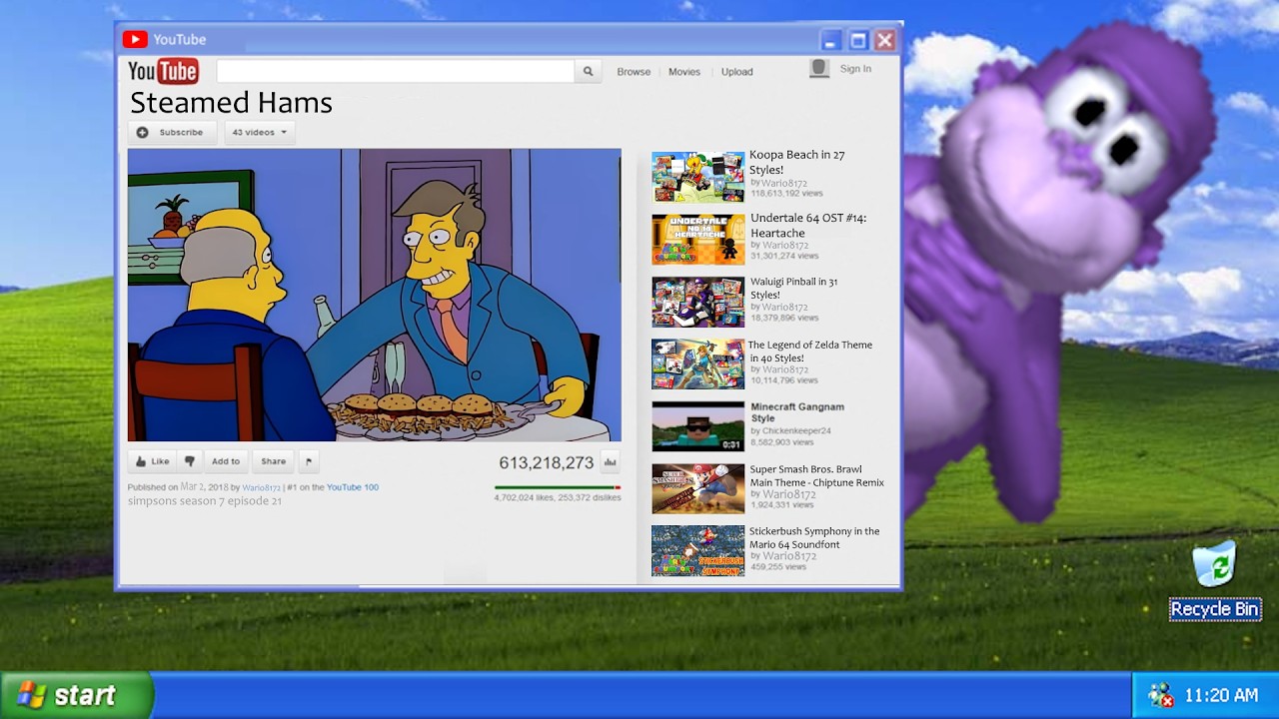The height and width of the screenshot is (719, 1279).
Task: Open Minecraft Gangnam Style thumbnail
Action: tap(698, 426)
